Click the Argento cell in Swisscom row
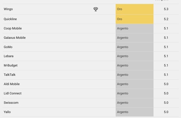This screenshot has width=181, height=118. point(134,103)
